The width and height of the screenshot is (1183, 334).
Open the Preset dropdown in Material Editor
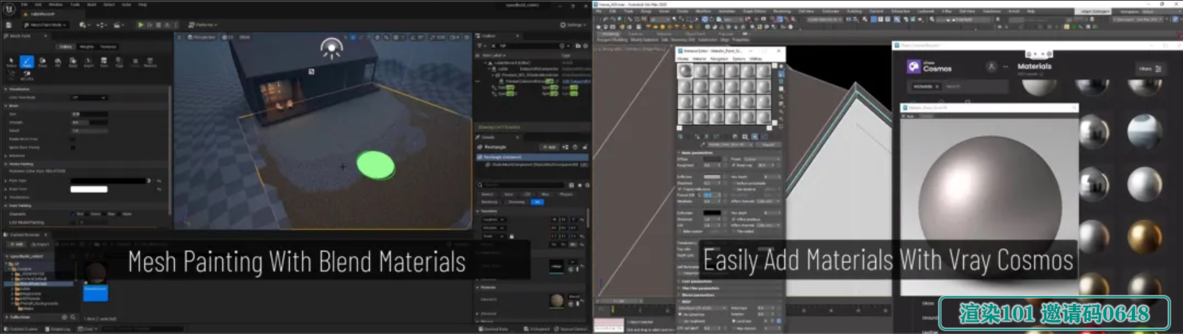[x=763, y=159]
